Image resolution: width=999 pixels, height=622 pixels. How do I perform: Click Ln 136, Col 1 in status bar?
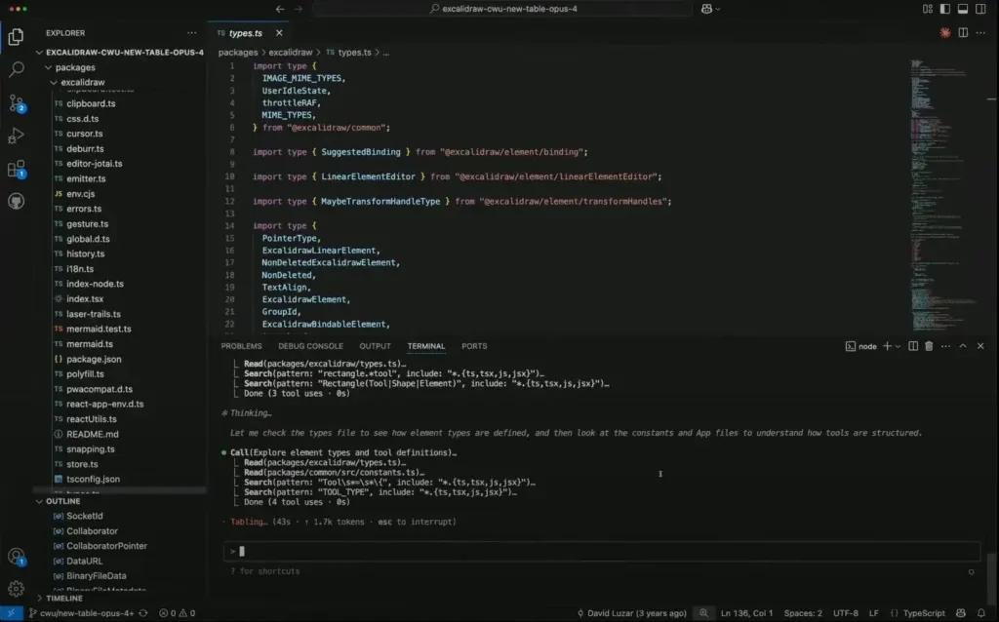coord(746,614)
